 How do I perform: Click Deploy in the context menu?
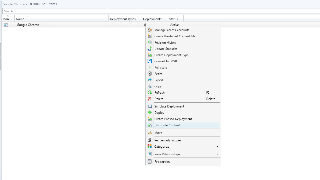[x=183, y=113]
